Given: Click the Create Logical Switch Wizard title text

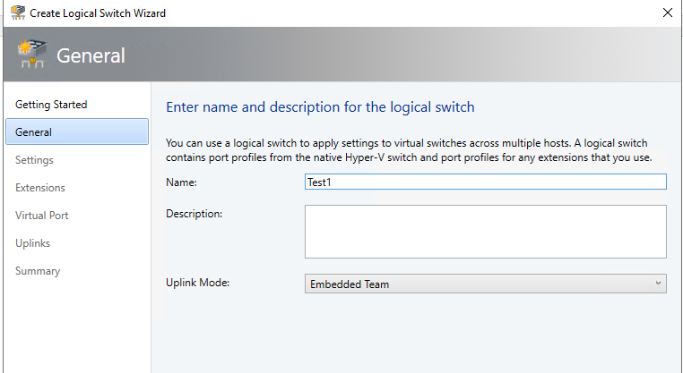Looking at the screenshot, I should coord(98,13).
